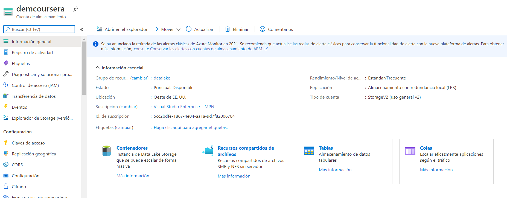Screen dimensions: 507x198
Task: Click the sidebar scrollbar thumb
Action: (84, 68)
